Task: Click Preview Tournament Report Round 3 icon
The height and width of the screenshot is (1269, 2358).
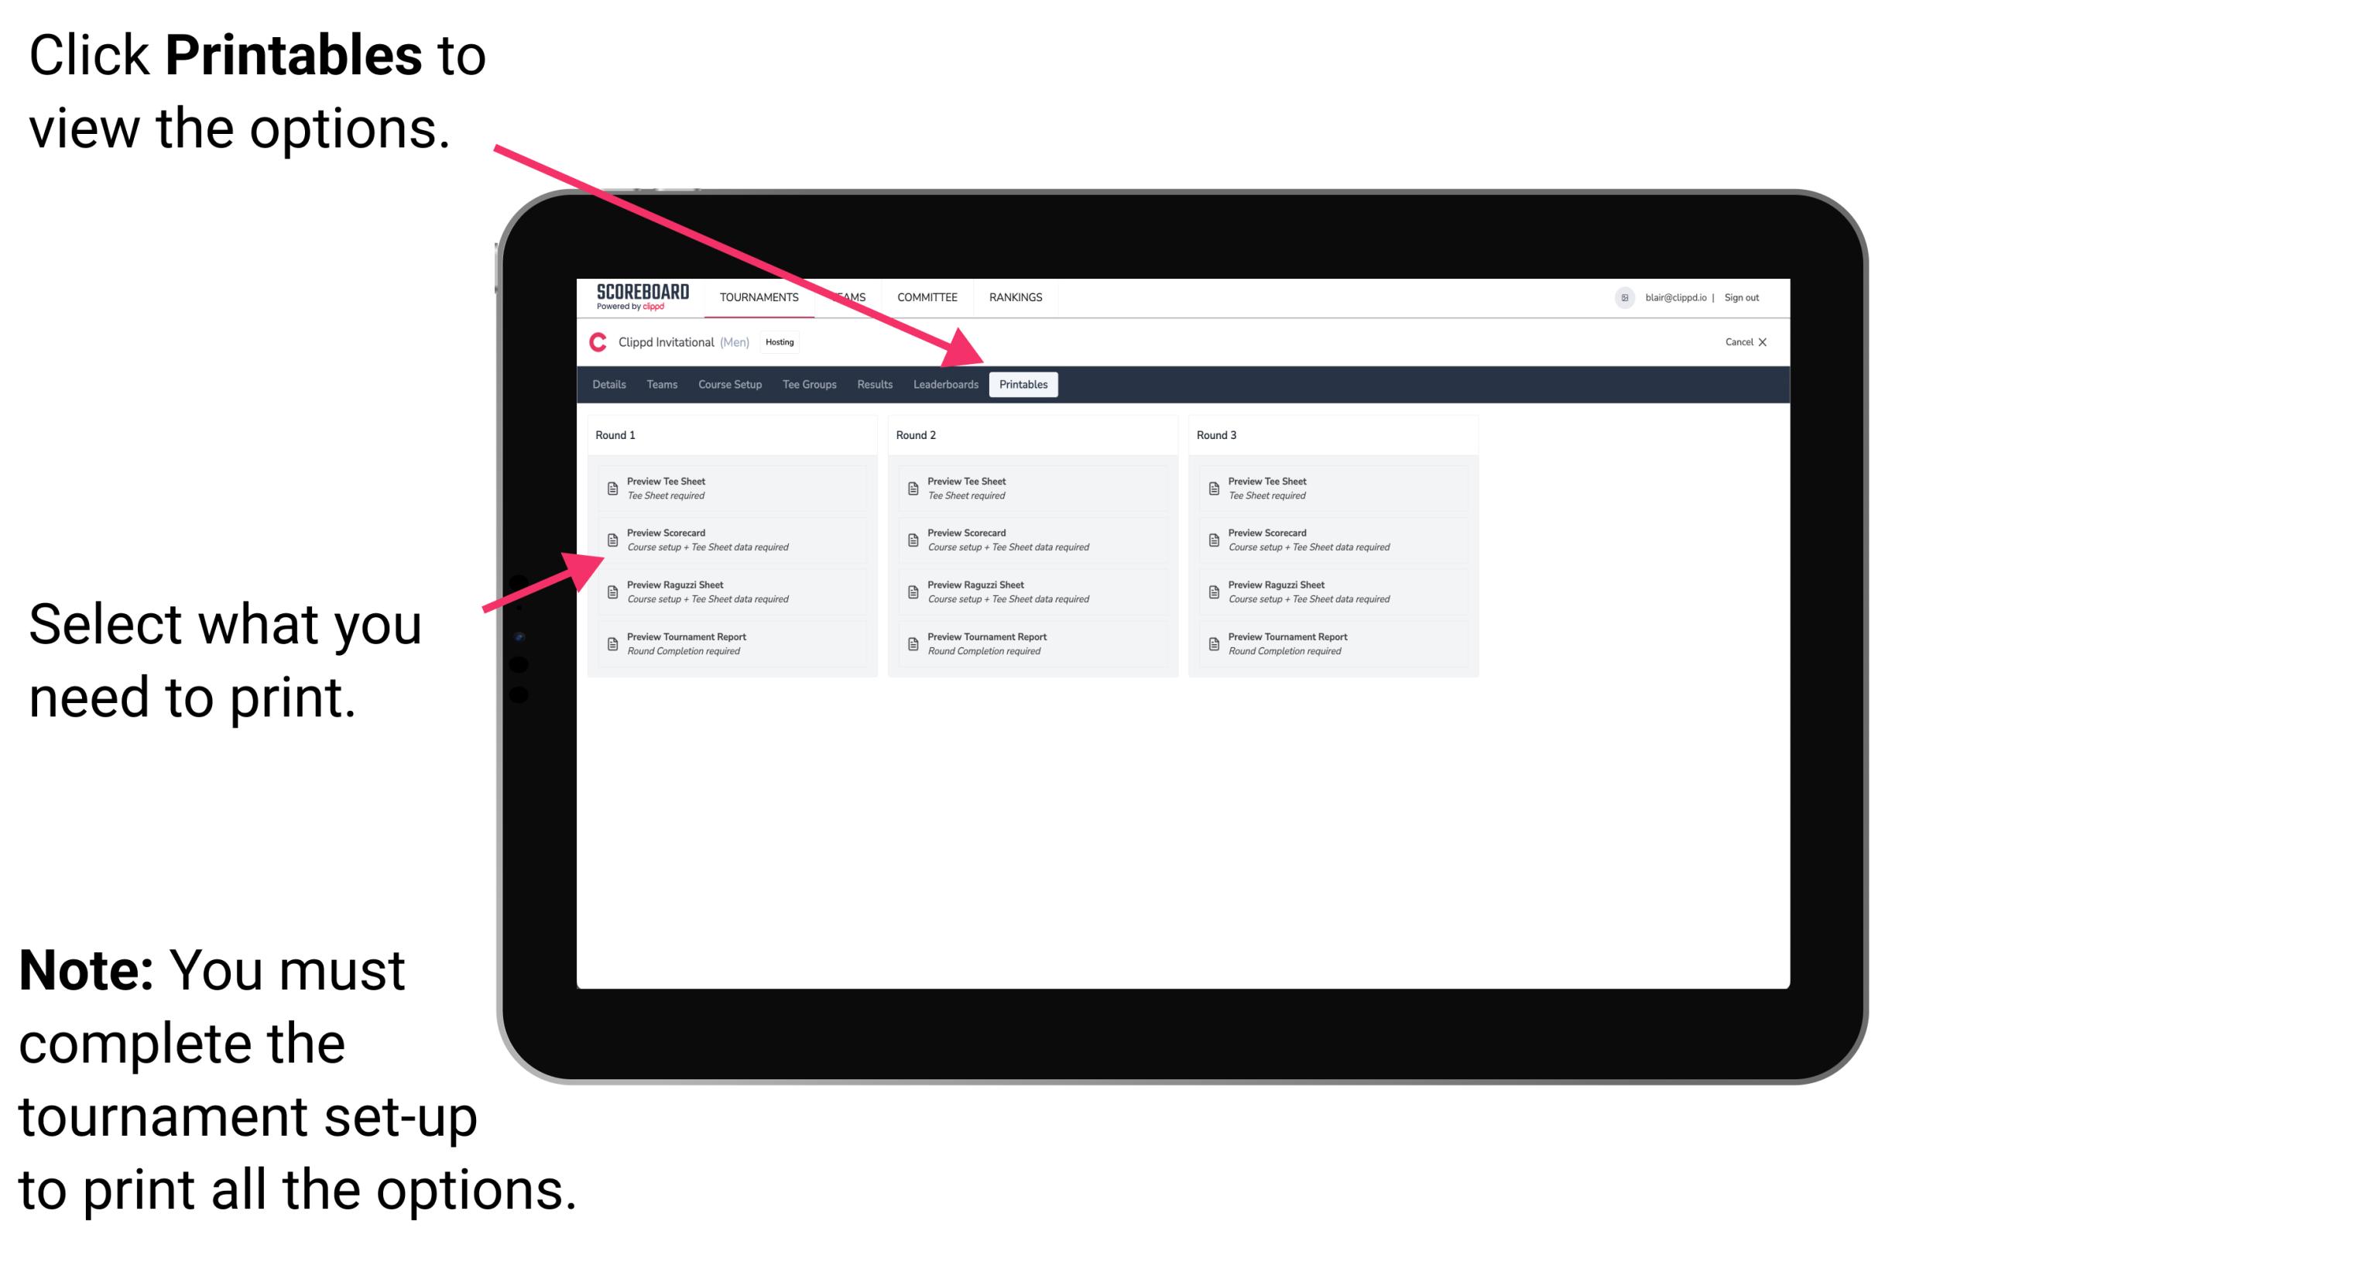Action: click(1215, 644)
